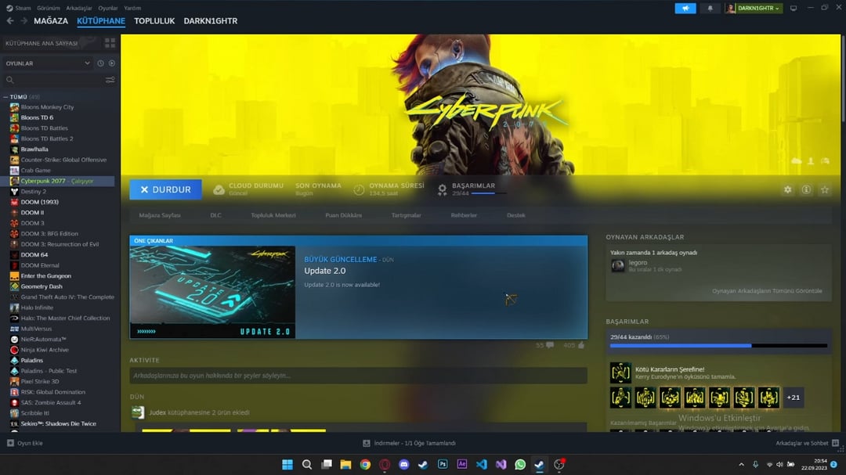Open the Yardım menu
The image size is (846, 475).
[132, 8]
